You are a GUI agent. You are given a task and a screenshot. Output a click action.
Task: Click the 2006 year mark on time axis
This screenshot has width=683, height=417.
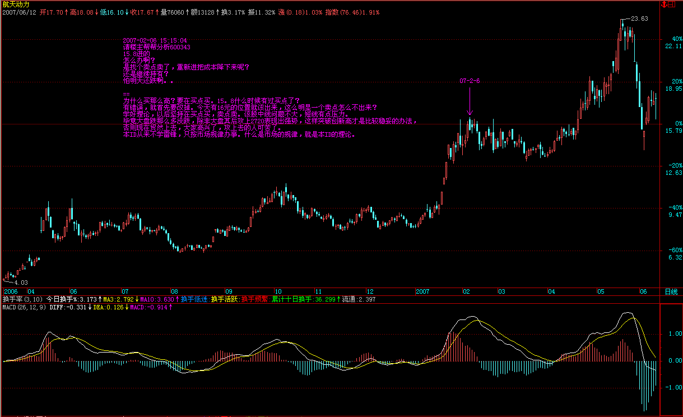pos(11,292)
